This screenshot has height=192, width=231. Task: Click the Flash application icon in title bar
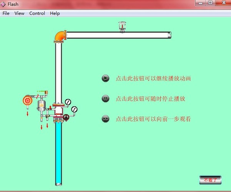(3, 4)
